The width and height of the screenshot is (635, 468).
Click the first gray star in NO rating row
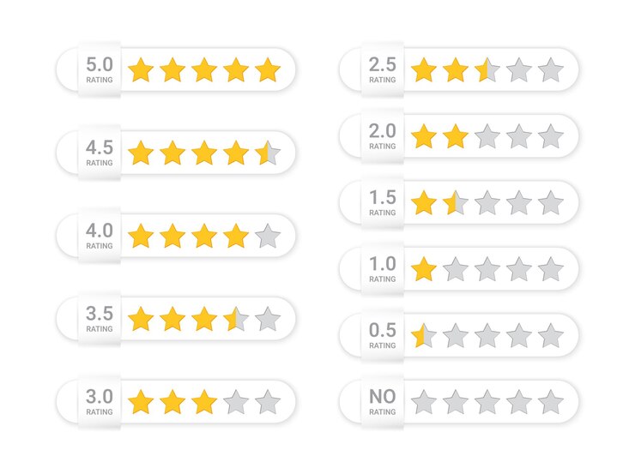click(424, 402)
